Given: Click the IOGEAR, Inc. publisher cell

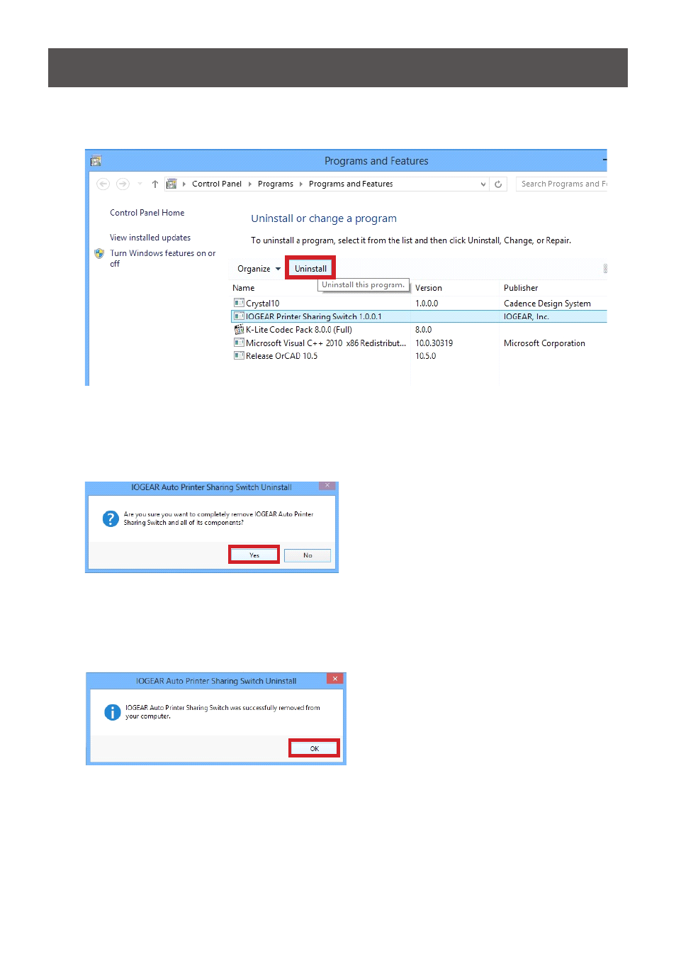Looking at the screenshot, I should click(526, 317).
